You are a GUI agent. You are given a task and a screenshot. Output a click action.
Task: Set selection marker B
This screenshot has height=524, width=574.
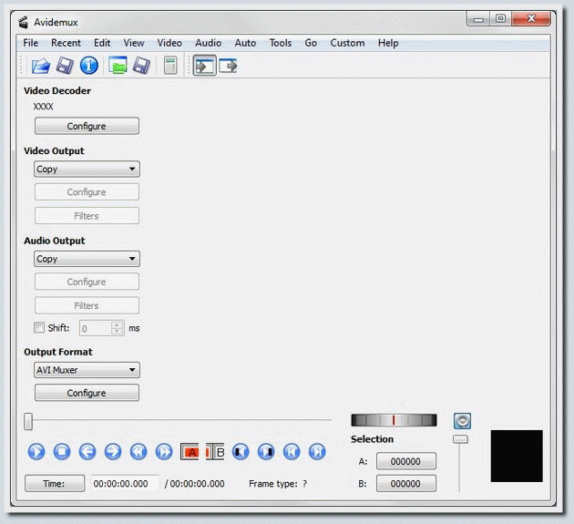coord(215,452)
